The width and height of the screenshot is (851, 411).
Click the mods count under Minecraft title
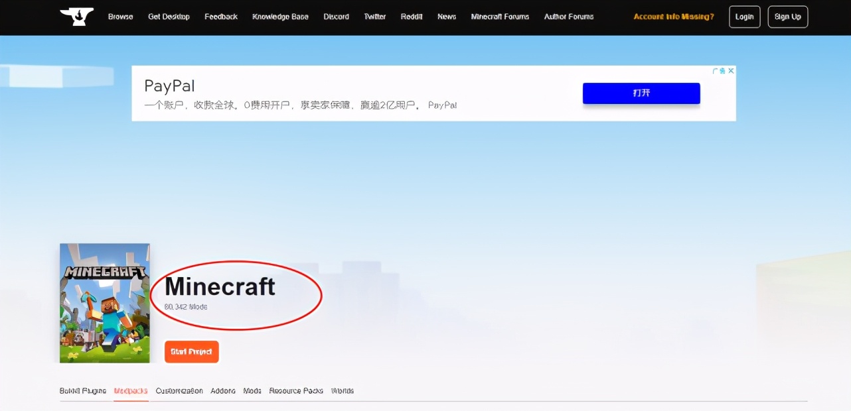click(186, 307)
